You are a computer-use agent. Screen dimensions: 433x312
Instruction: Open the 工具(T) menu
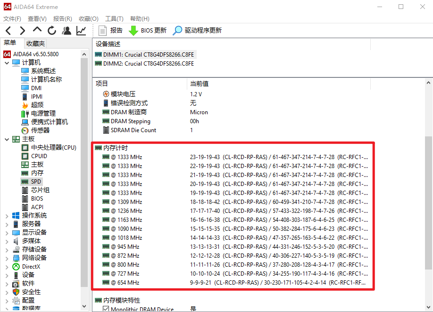[113, 18]
